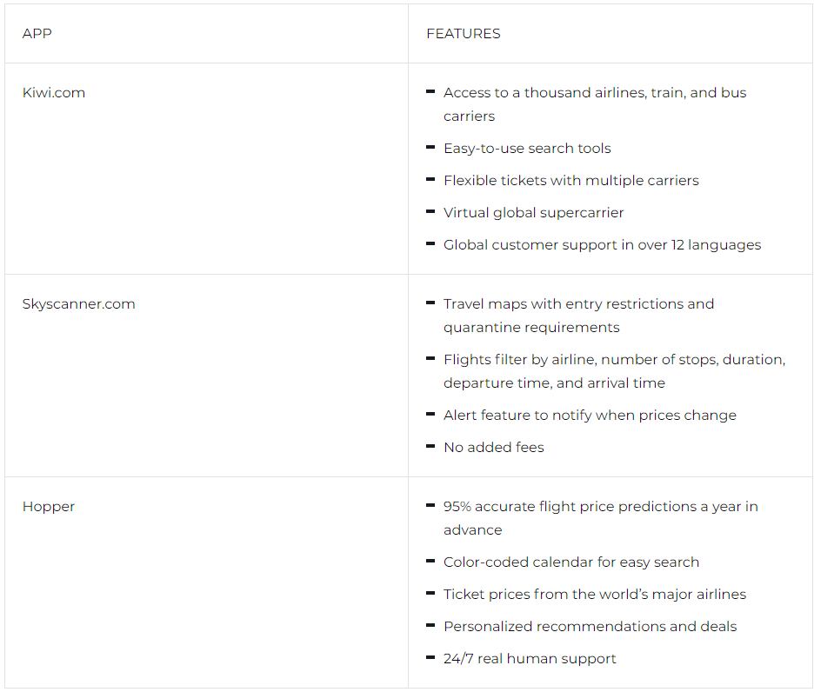Click 'Flights filter by airline' feature text
This screenshot has height=692, width=814.
[x=615, y=371]
